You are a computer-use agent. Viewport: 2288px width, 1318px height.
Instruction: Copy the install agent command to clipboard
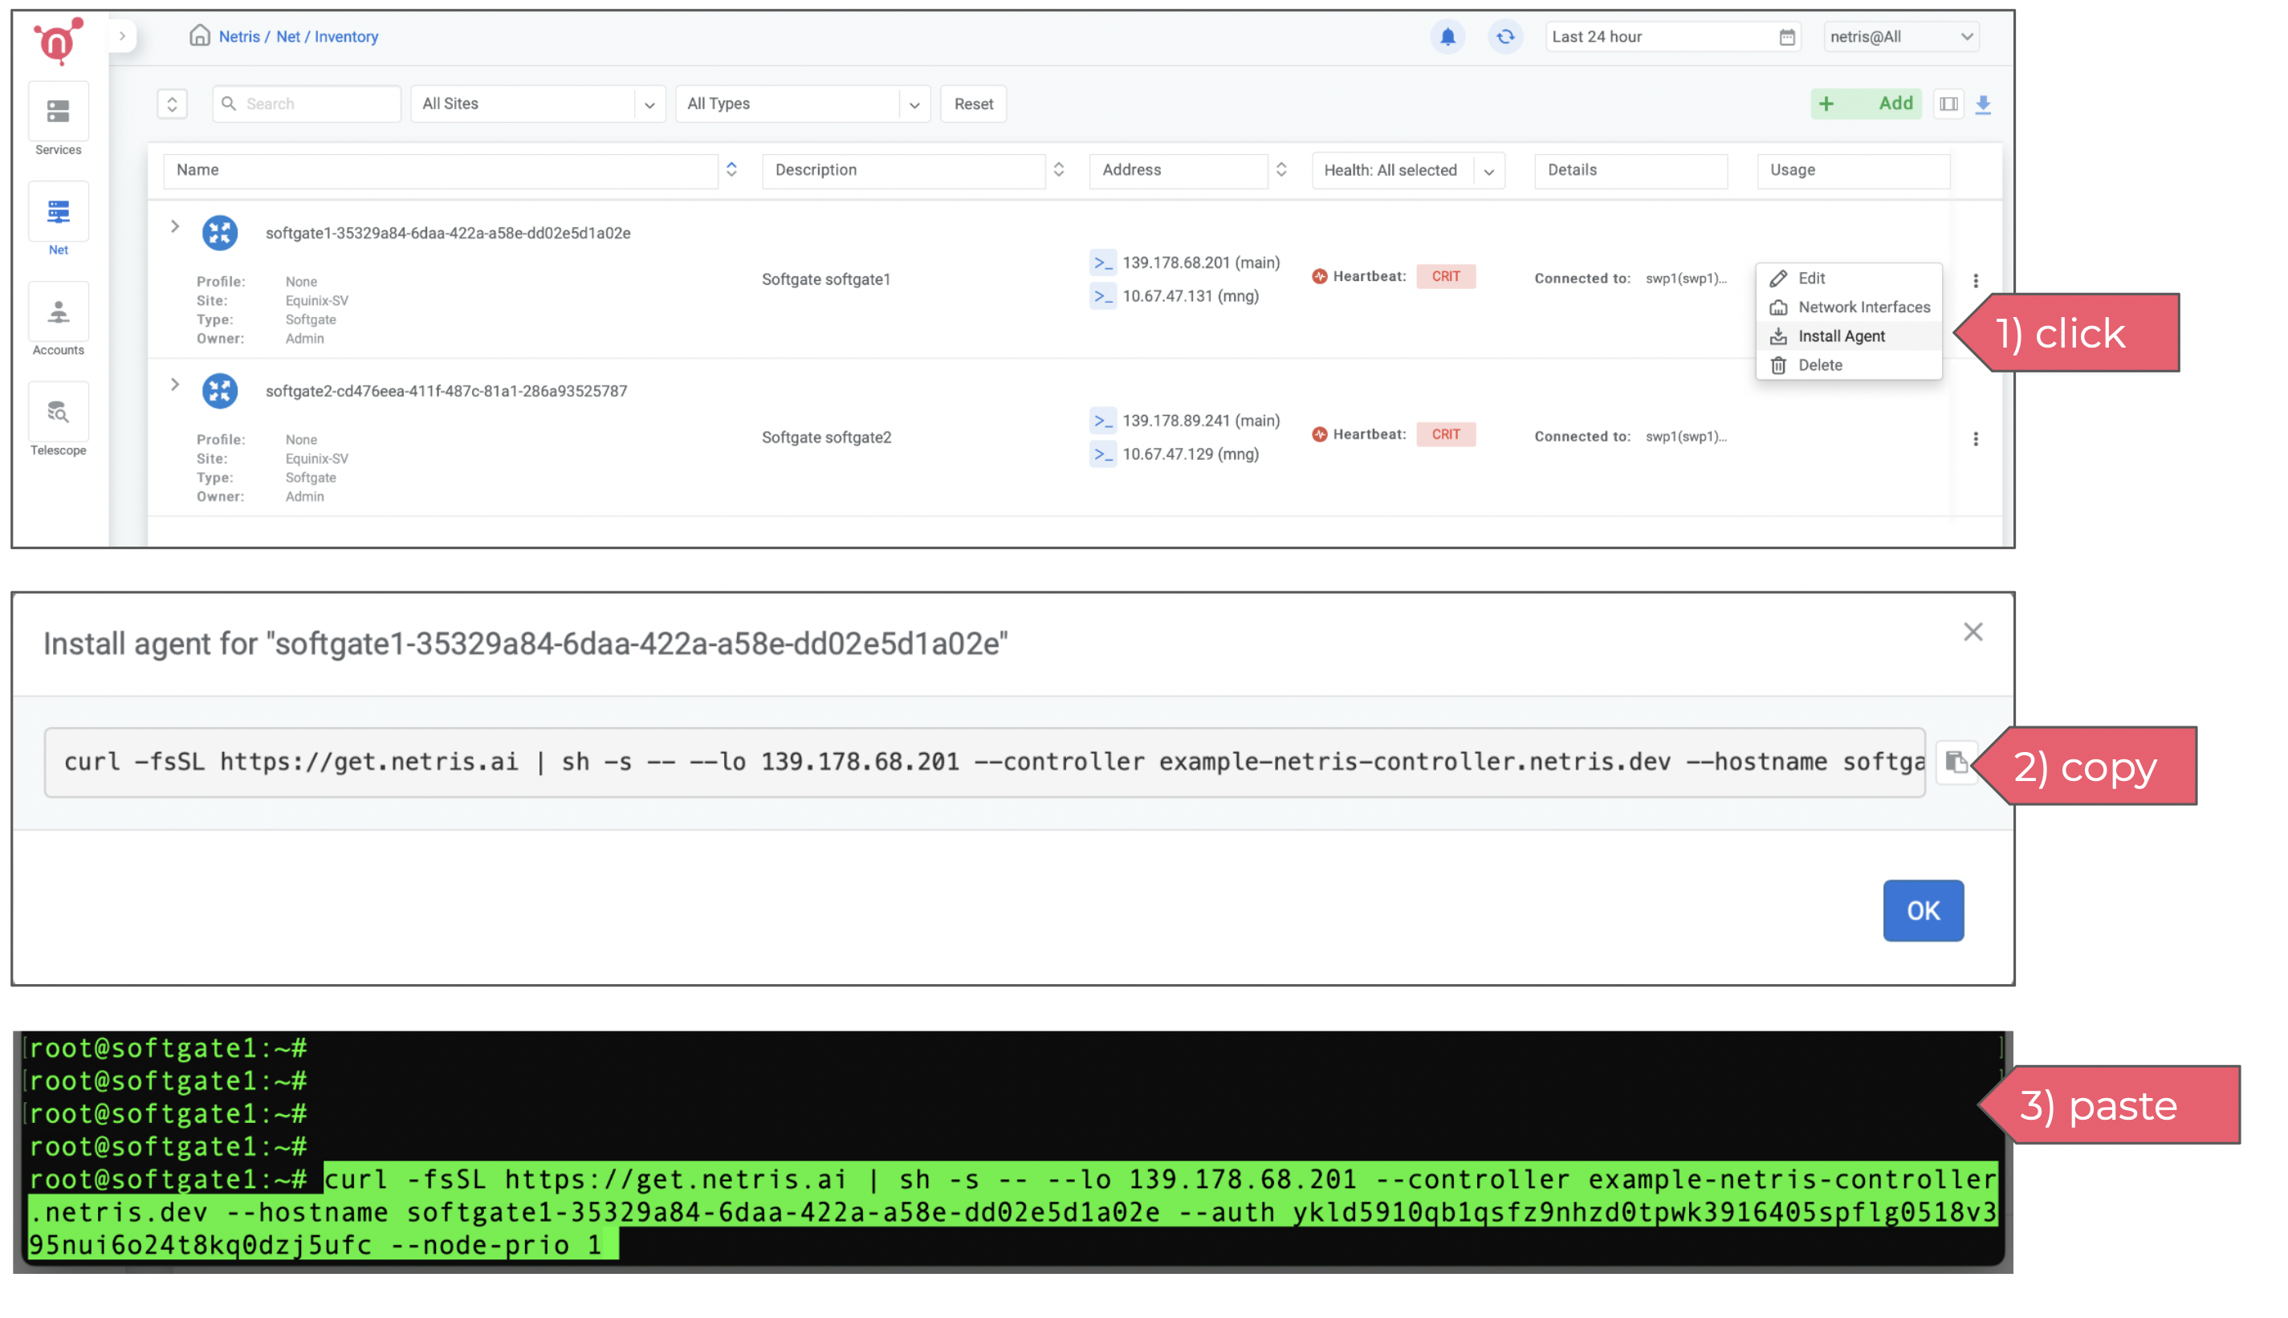1956,763
